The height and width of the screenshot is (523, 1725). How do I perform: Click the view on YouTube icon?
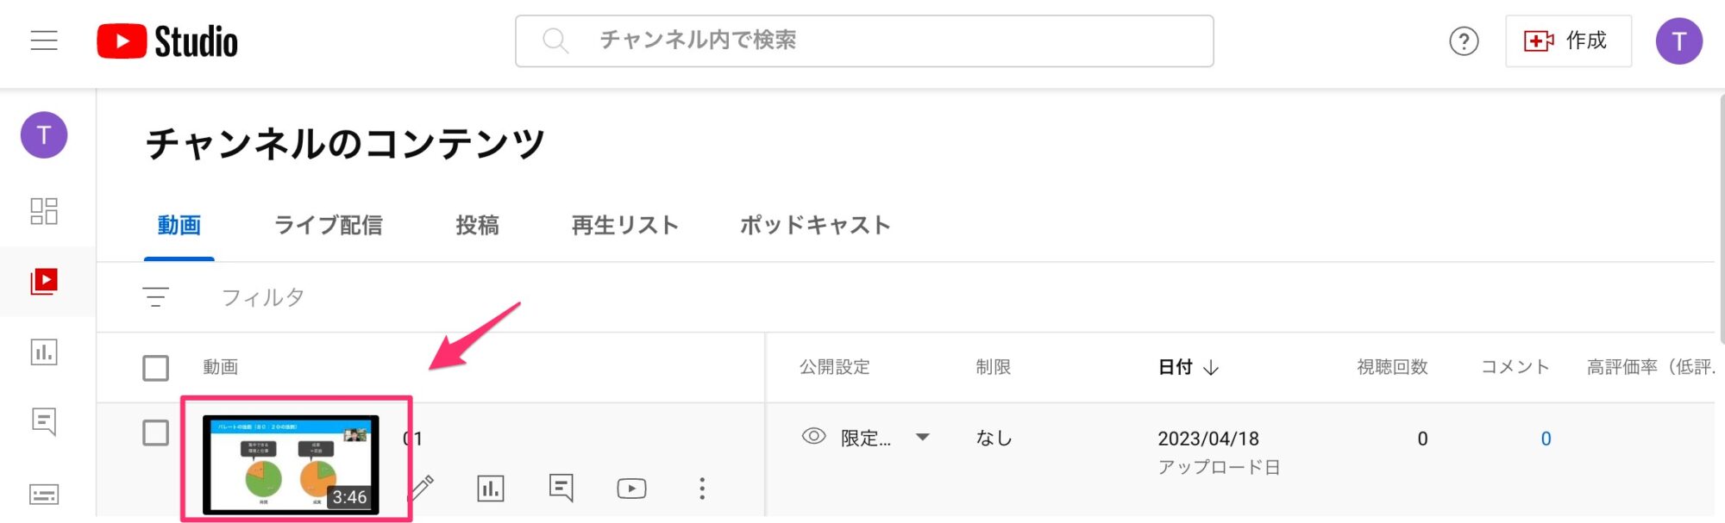coord(632,489)
